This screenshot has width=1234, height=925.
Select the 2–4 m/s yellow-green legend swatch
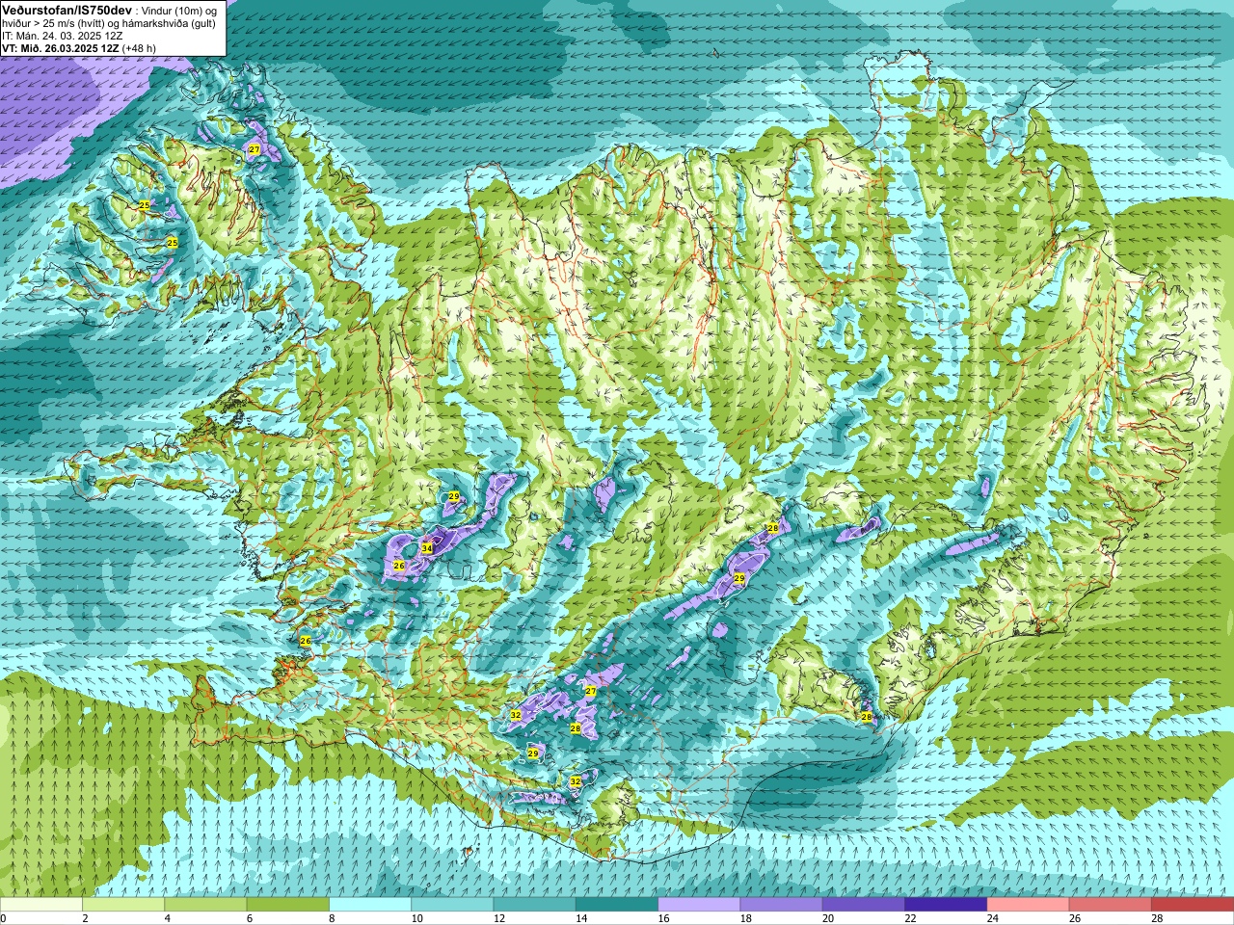[123, 905]
